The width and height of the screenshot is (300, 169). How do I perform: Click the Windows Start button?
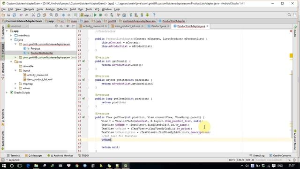coord(4,166)
